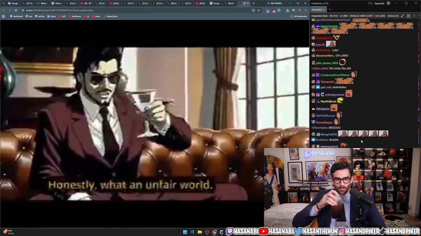This screenshot has width=421, height=236.
Task: Open the intros bookmark
Action: [x=96, y=16]
